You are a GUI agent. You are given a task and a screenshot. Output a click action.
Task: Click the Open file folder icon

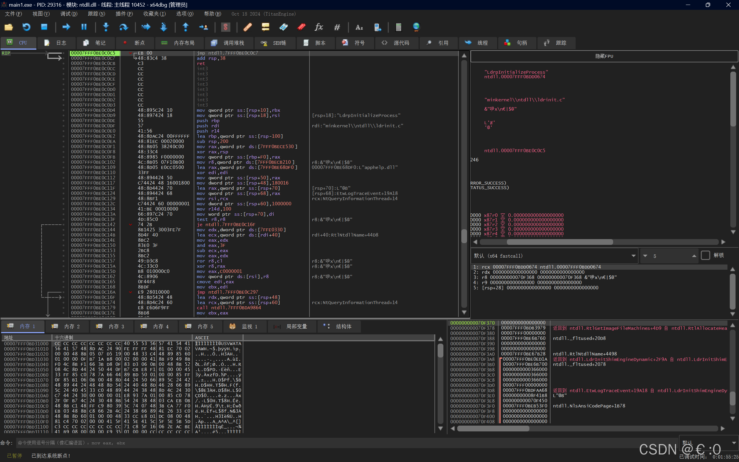(x=9, y=27)
